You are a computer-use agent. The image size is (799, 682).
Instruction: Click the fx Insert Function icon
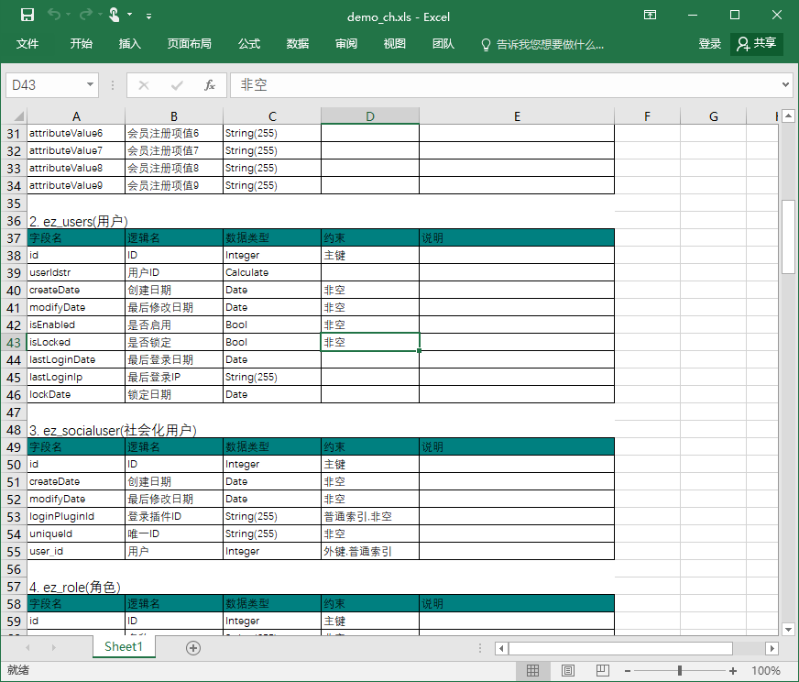pyautogui.click(x=210, y=85)
